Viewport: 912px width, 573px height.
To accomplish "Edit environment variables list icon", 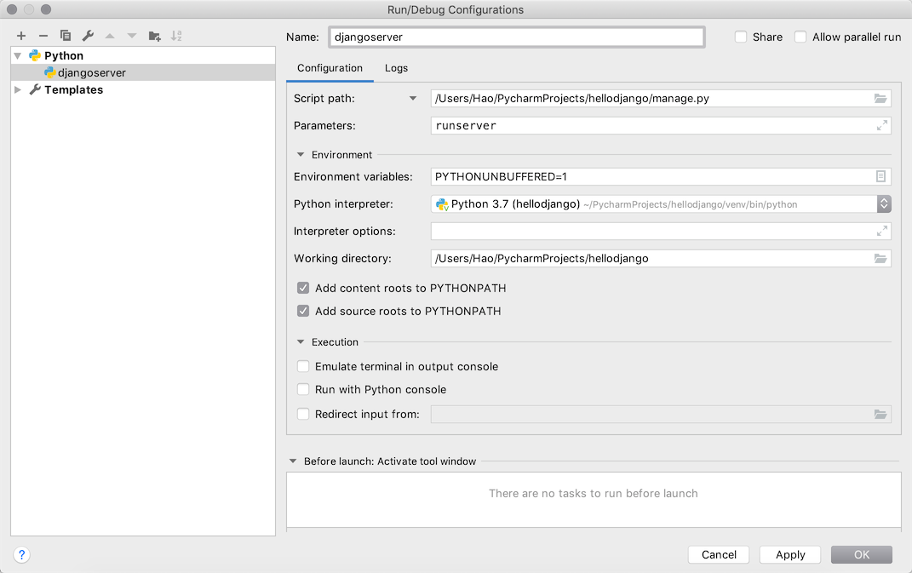I will [x=881, y=176].
